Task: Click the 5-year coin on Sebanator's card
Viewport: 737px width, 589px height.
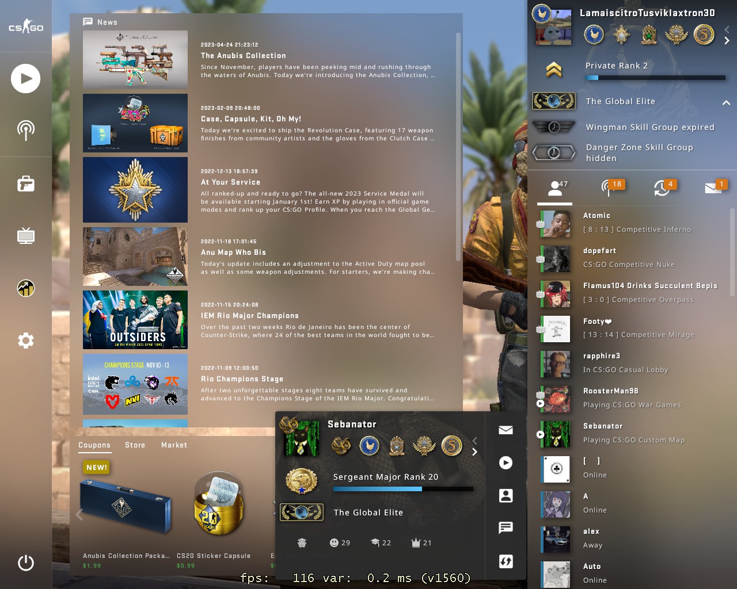Action: (x=452, y=445)
